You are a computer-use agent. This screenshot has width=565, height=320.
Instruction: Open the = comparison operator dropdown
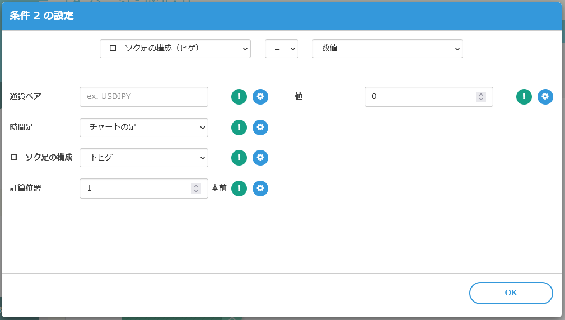pyautogui.click(x=281, y=49)
